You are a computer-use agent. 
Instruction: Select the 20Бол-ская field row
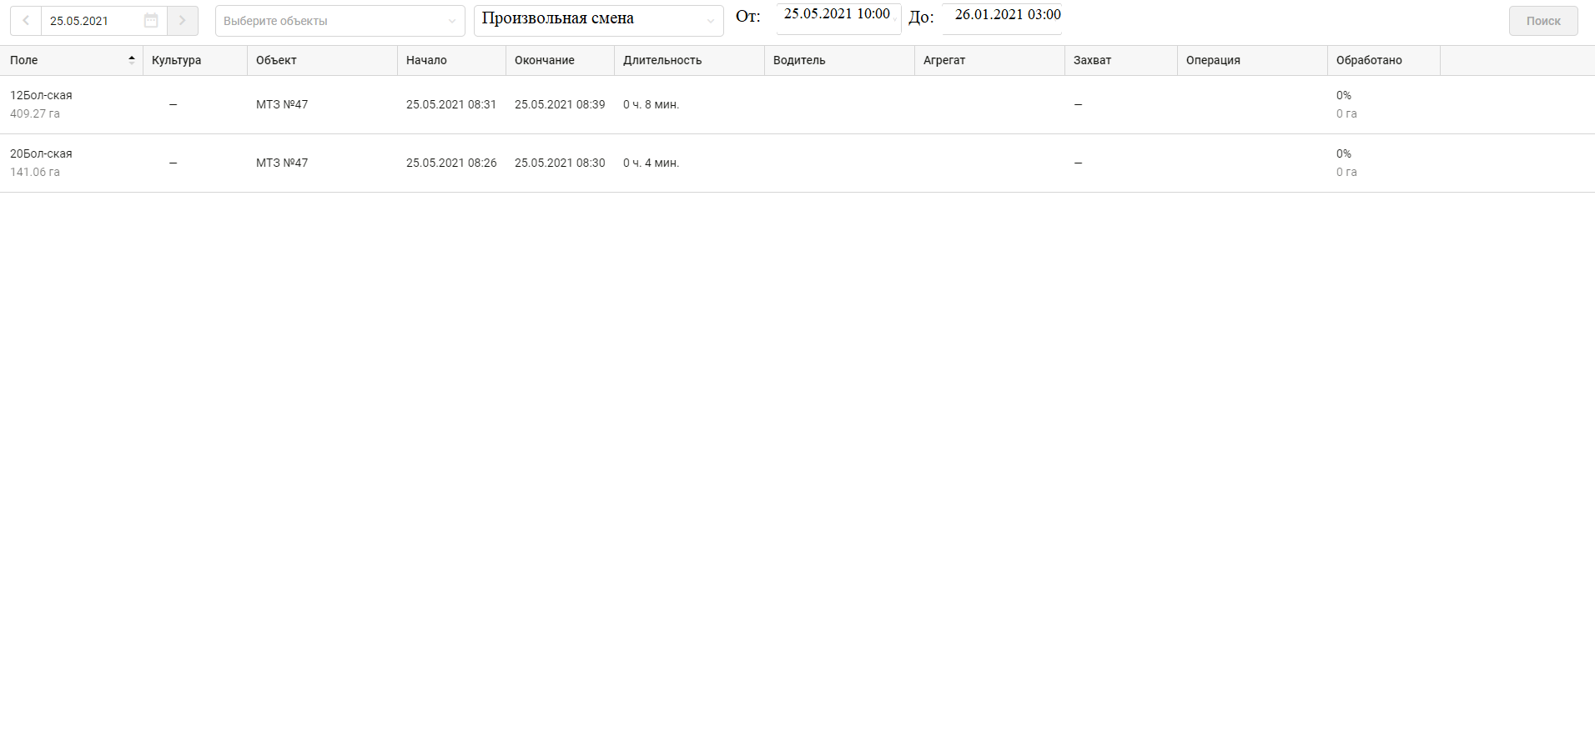41,154
